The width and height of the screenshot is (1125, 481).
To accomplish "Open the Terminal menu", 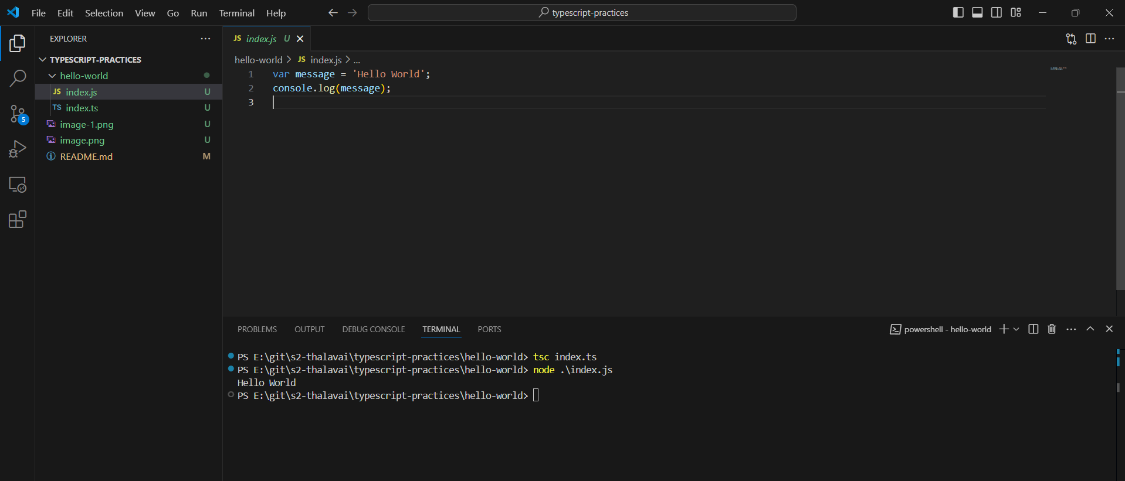I will pos(236,13).
